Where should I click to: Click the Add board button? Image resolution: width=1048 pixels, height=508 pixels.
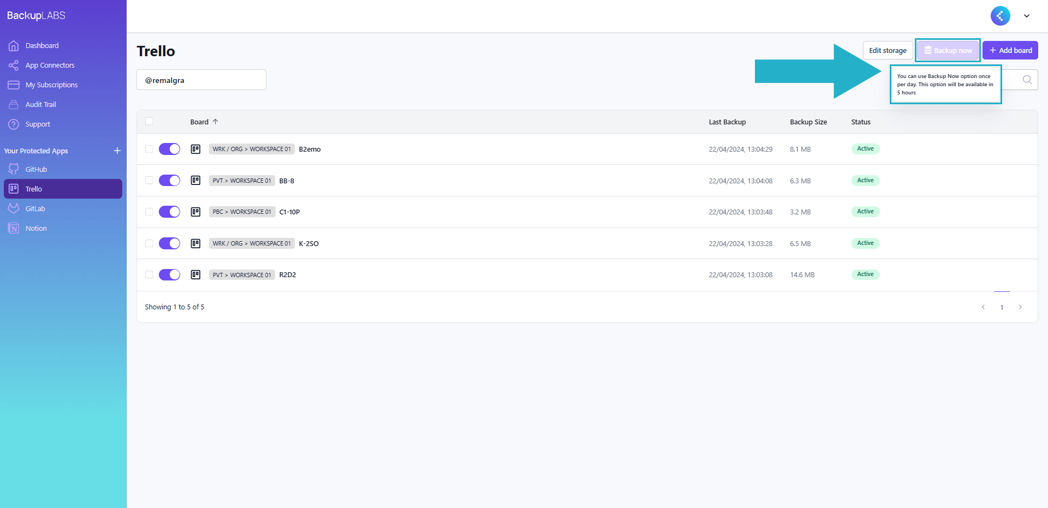pyautogui.click(x=1010, y=50)
